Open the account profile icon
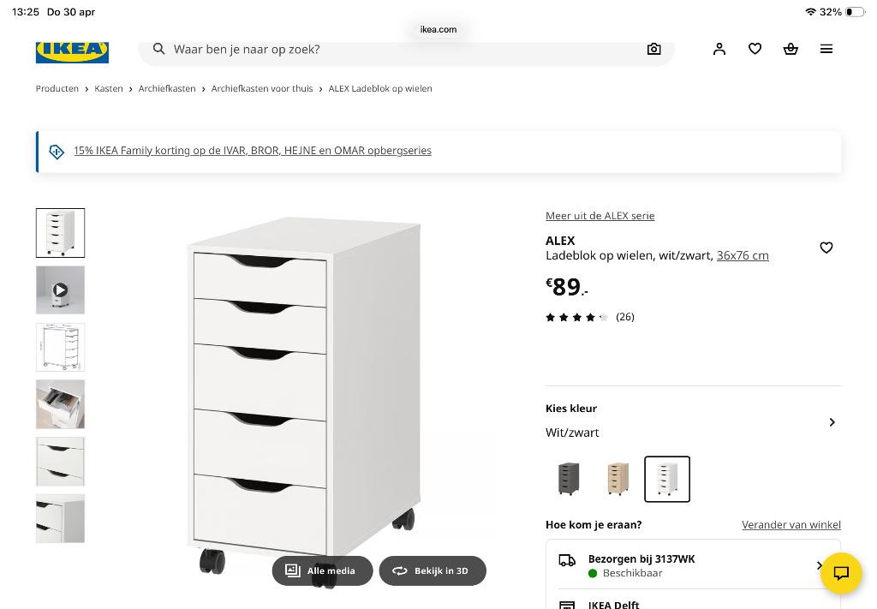 point(719,49)
